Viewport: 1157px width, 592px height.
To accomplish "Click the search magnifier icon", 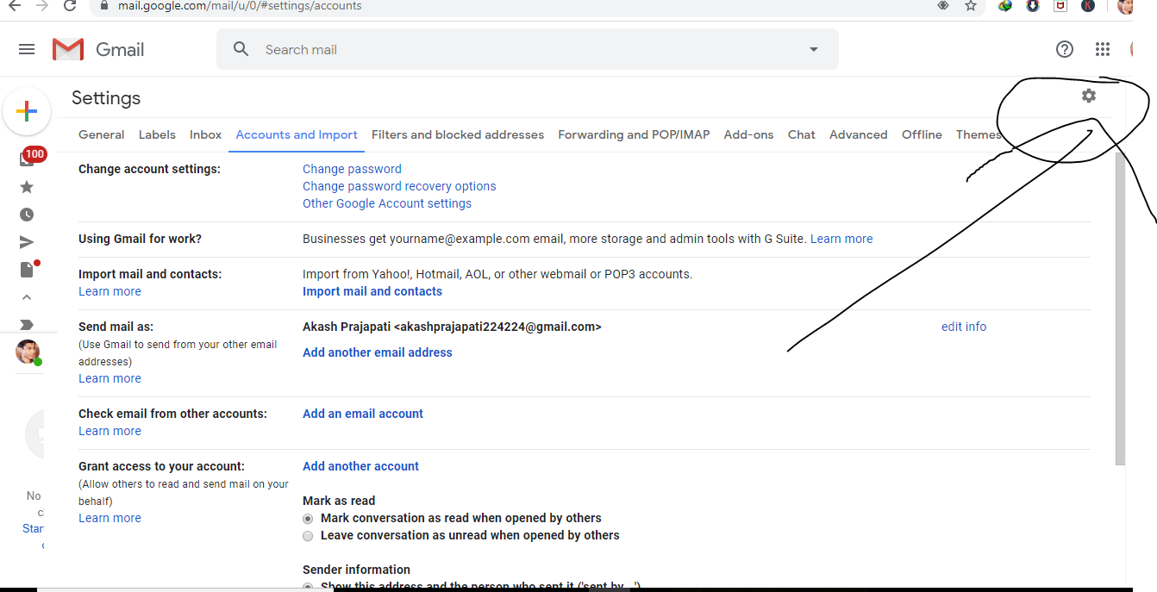I will point(241,49).
